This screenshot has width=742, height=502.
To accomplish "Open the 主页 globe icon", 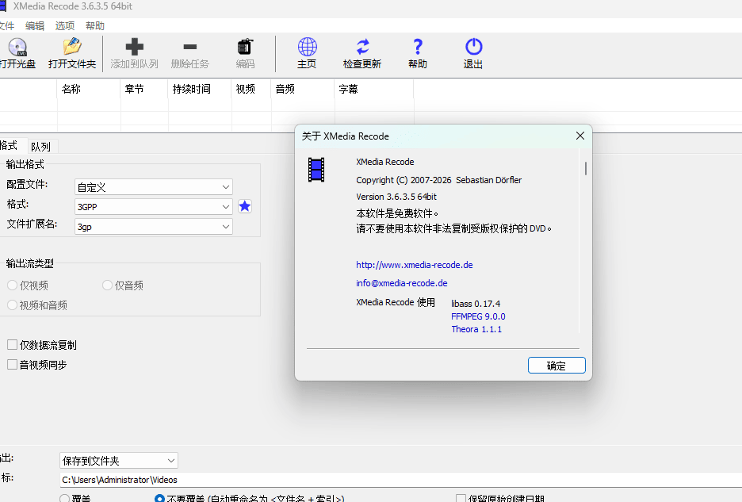I will click(307, 47).
